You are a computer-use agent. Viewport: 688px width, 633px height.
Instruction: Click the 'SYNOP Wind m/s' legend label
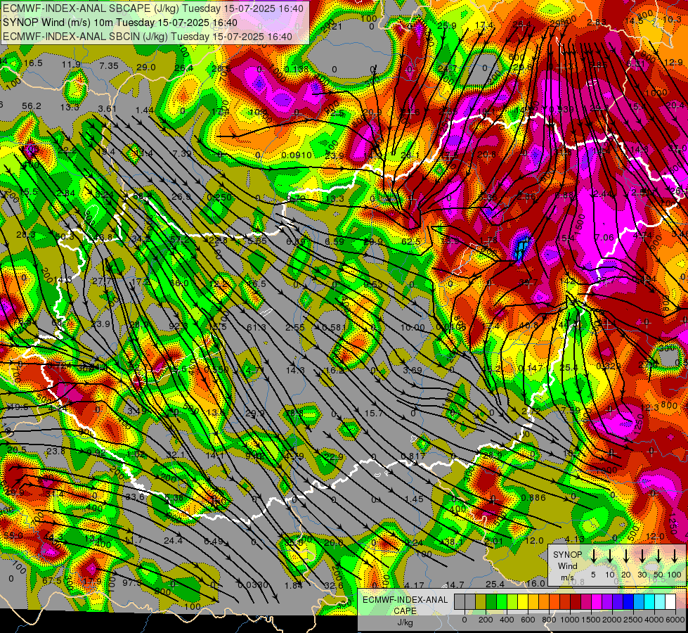567,566
